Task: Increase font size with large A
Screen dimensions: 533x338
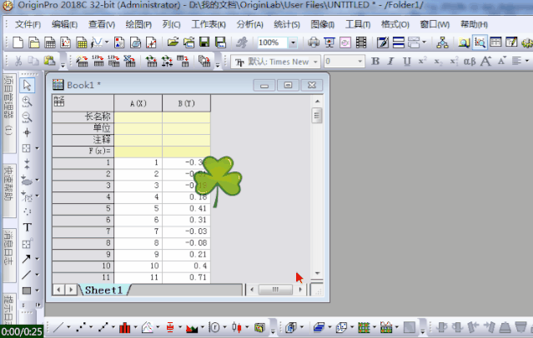Action: pyautogui.click(x=485, y=61)
